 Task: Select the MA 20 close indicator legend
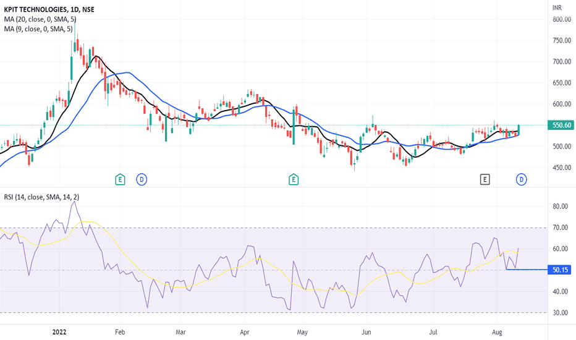(40, 19)
